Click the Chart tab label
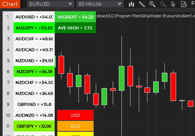The width and height of the screenshot is (195, 136). click(x=10, y=4)
